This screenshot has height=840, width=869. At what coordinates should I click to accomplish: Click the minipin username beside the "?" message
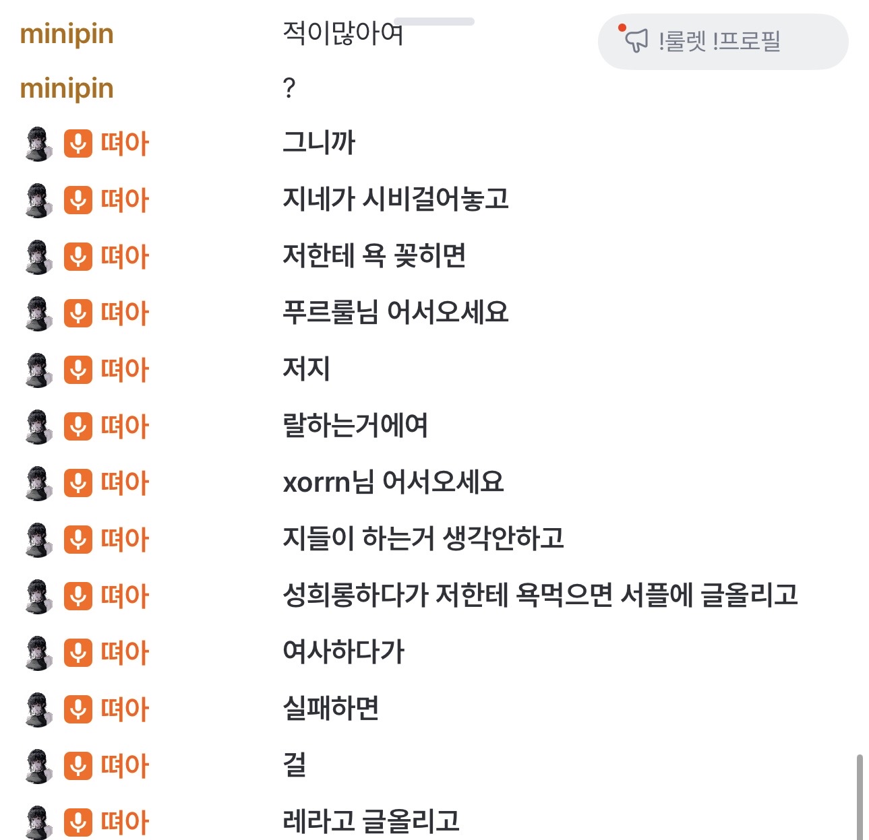[x=67, y=88]
